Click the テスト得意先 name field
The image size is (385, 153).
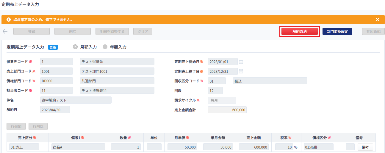pyautogui.click(x=117, y=62)
